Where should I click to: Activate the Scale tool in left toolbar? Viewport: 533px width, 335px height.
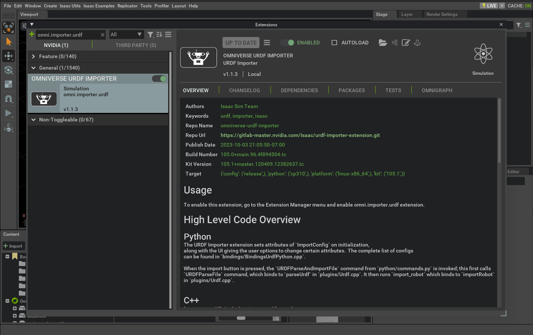(9, 84)
